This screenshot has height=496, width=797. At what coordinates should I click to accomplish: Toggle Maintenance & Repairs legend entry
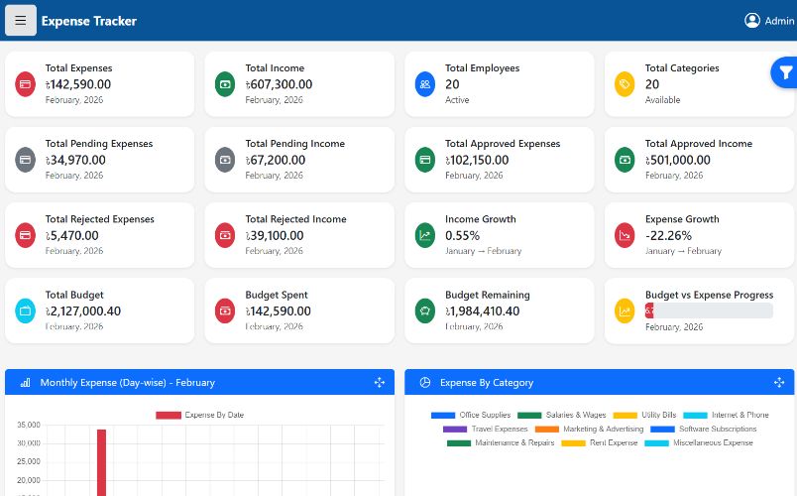tap(501, 442)
